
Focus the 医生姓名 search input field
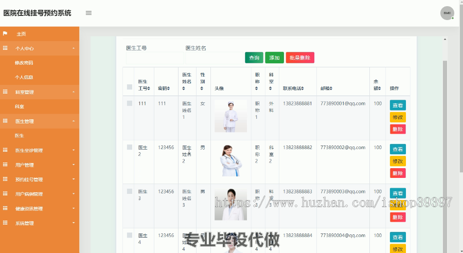click(x=215, y=58)
